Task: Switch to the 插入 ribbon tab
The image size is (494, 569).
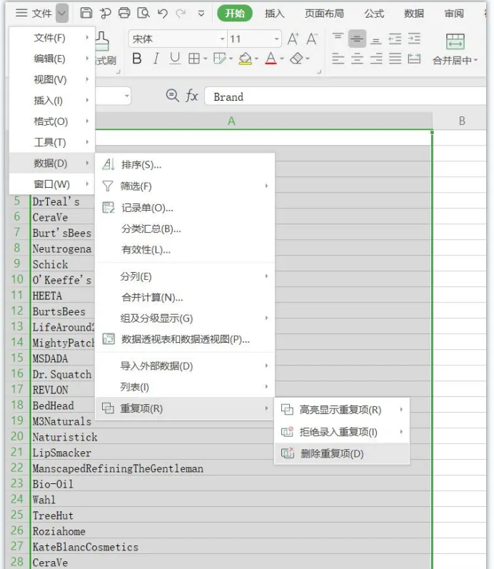Action: (274, 14)
